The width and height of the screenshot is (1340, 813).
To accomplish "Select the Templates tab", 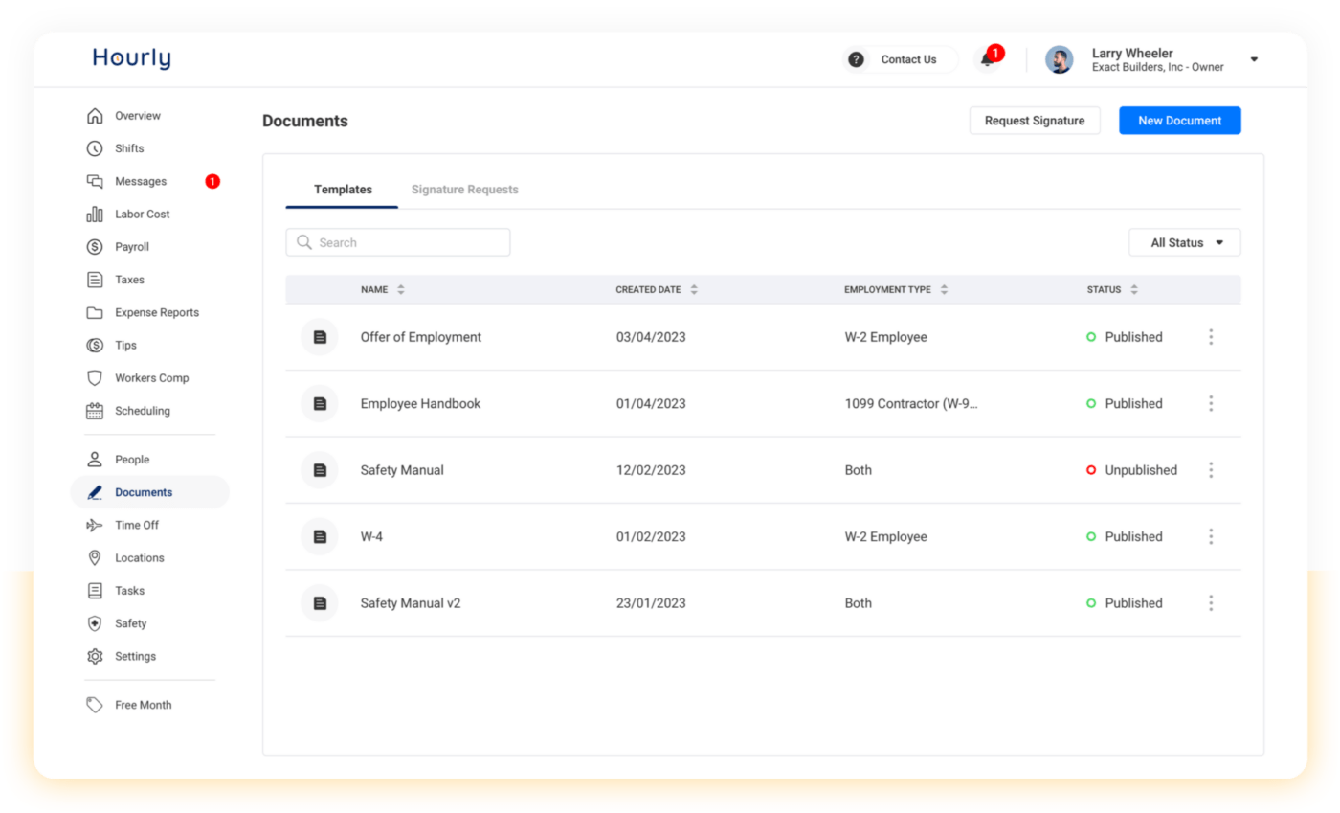I will [x=343, y=190].
